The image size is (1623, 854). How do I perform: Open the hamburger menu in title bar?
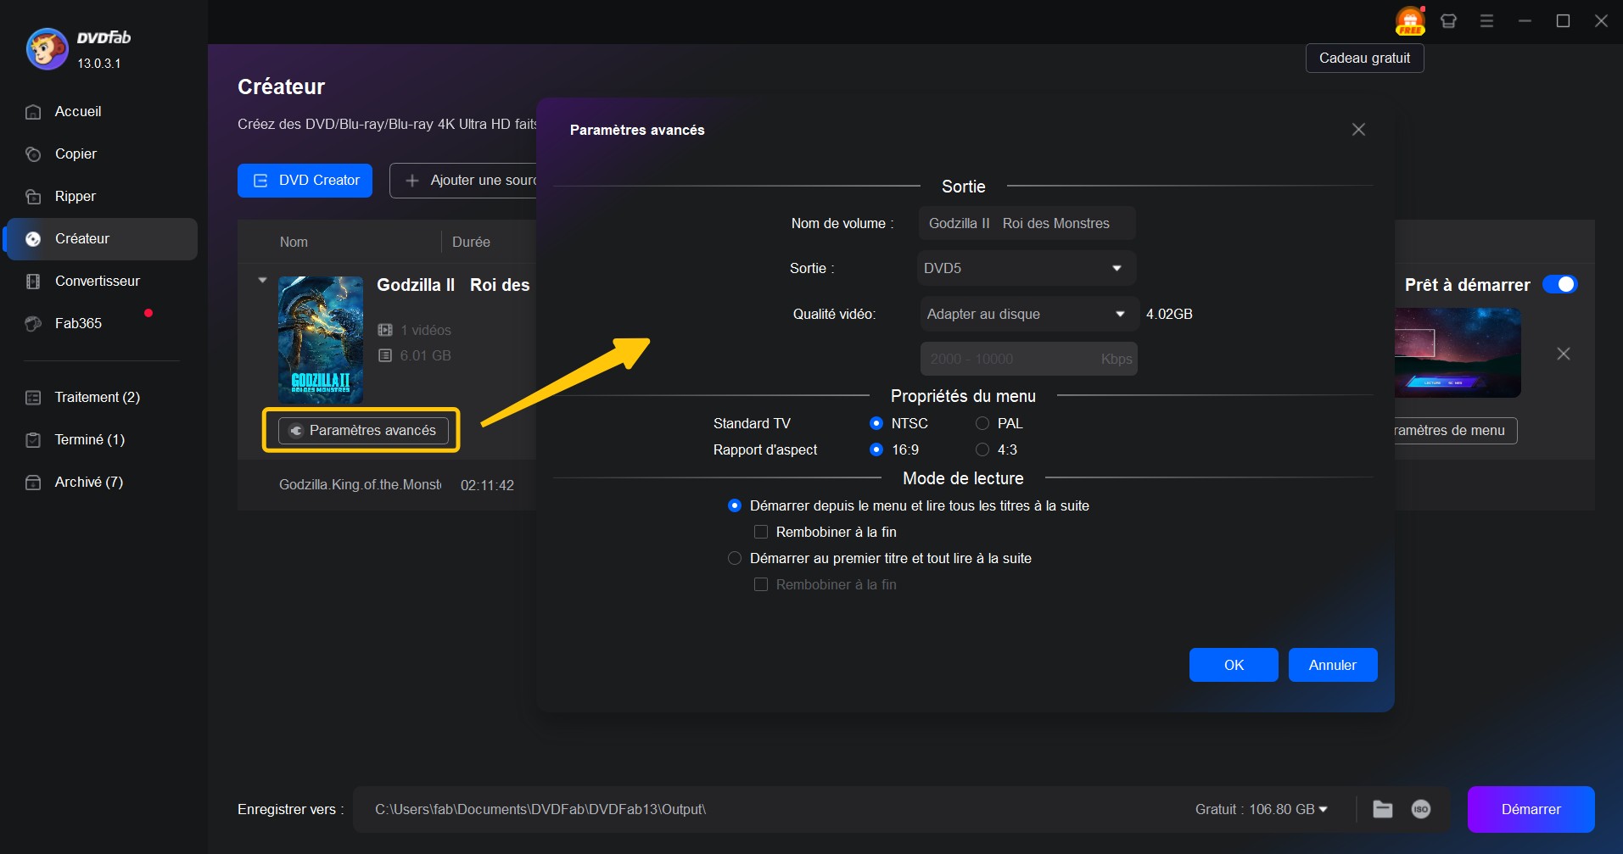coord(1486,21)
